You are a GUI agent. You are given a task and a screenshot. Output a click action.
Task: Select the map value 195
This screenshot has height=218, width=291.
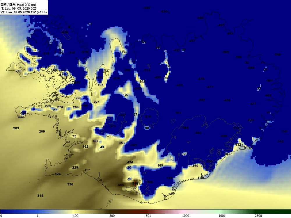pos(100,85)
